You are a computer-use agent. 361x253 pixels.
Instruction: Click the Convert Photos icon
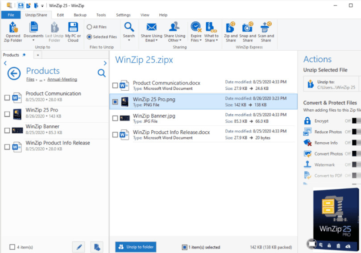307,154
